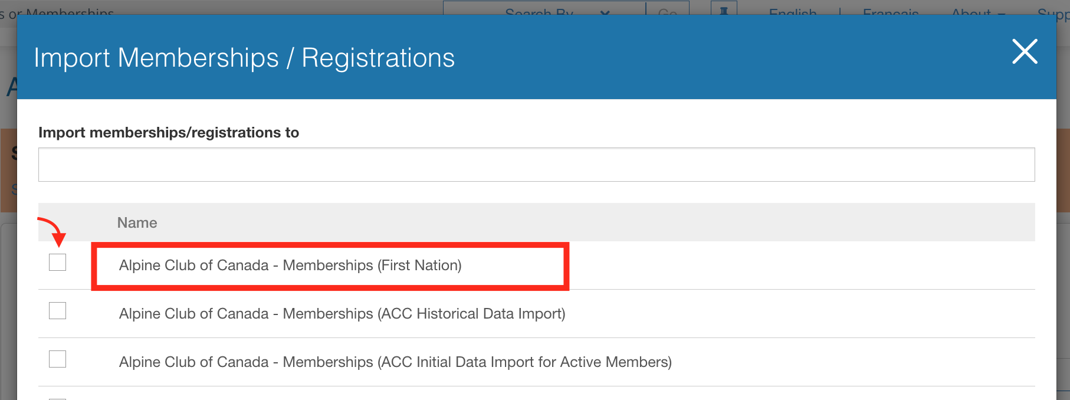Click the Import Memberships / Registrations title
The width and height of the screenshot is (1070, 400).
click(244, 58)
